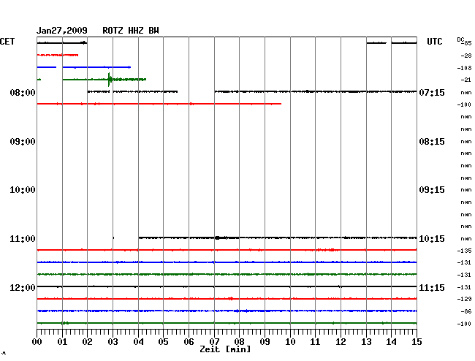Select the DC value -28
Image resolution: width=475 pixels, height=361 pixels.
coord(466,56)
